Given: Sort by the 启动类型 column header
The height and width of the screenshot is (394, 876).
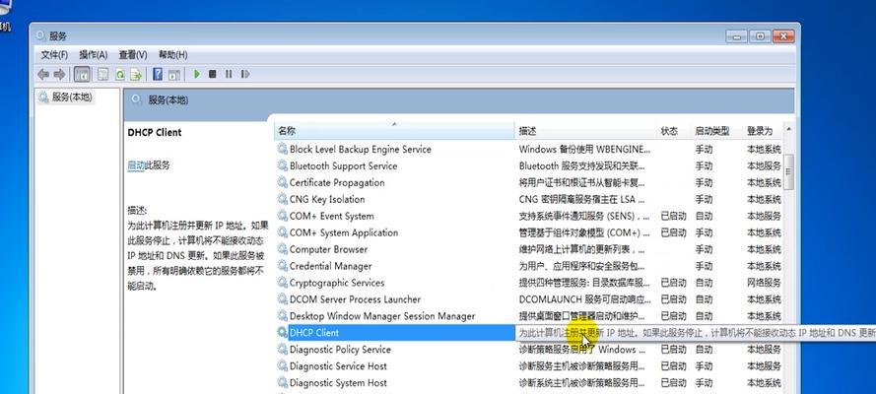Looking at the screenshot, I should coord(716,131).
